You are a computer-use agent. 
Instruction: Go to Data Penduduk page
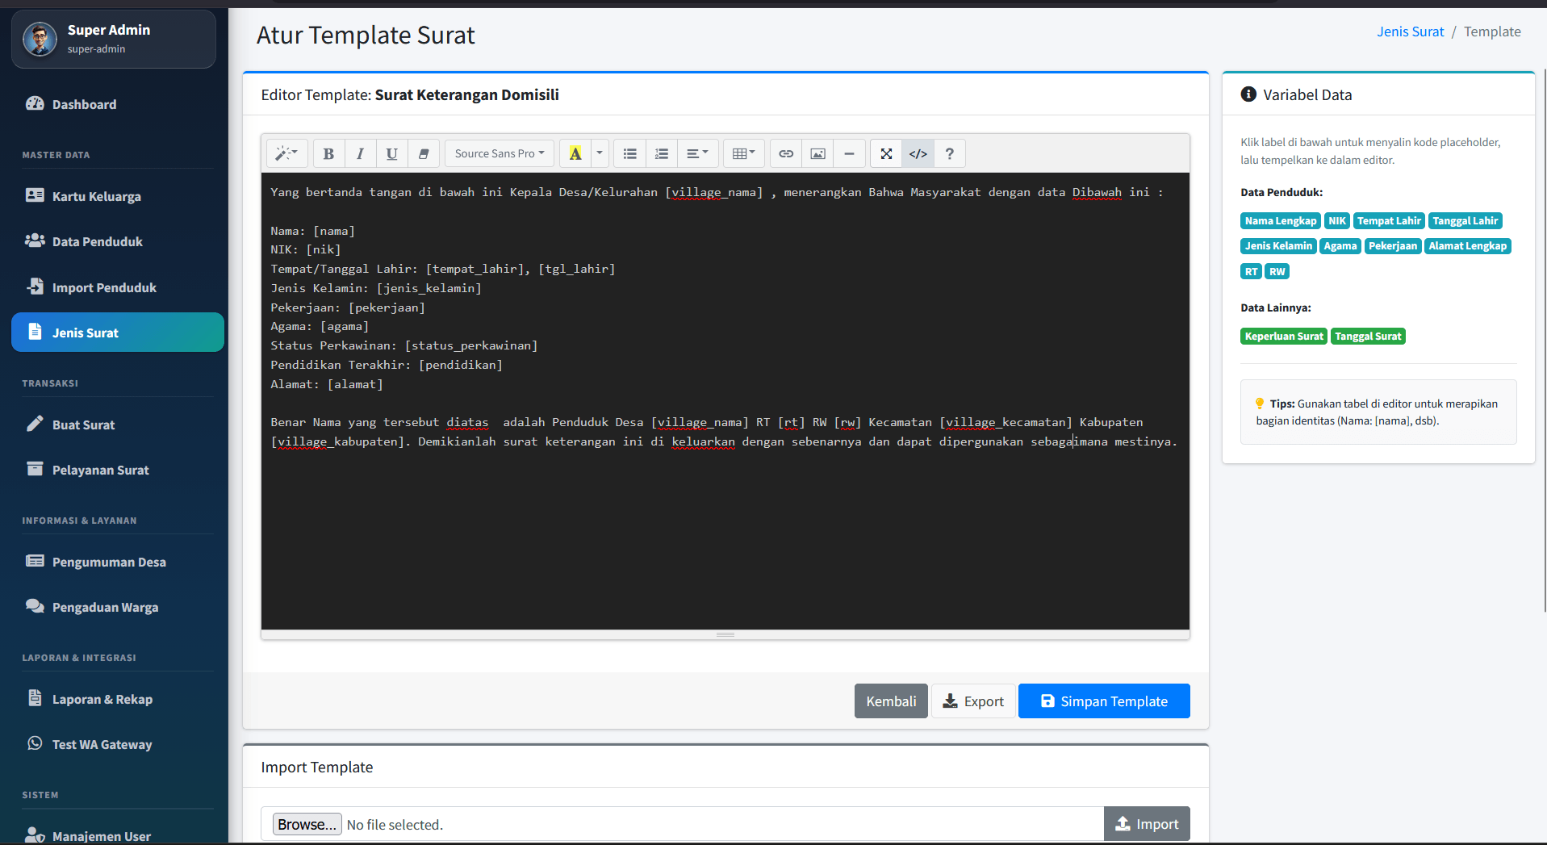tap(118, 241)
